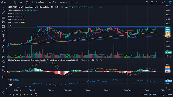Click the TradingView logo
Image resolution: width=173 pixels, height=97 pixels.
(x=11, y=85)
